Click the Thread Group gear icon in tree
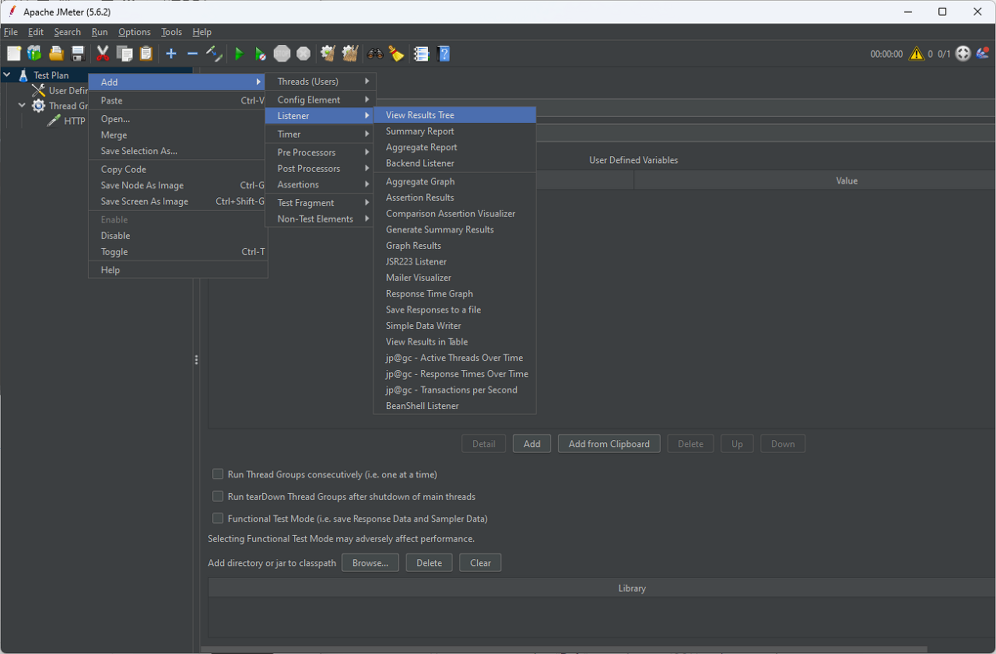 (x=38, y=106)
